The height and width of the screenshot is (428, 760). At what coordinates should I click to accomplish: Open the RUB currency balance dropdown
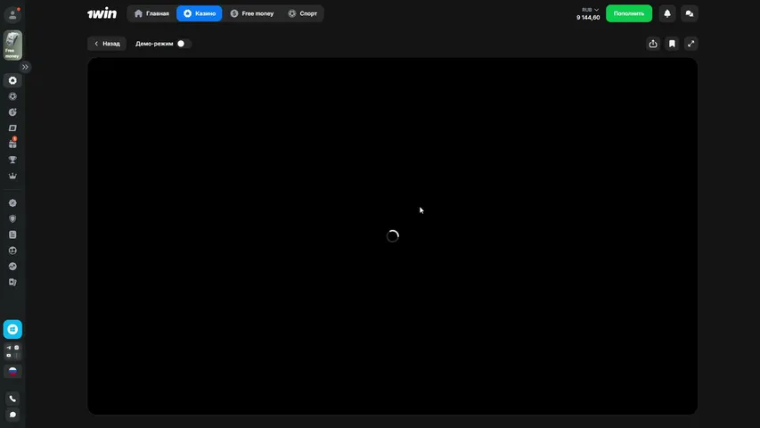(x=590, y=10)
